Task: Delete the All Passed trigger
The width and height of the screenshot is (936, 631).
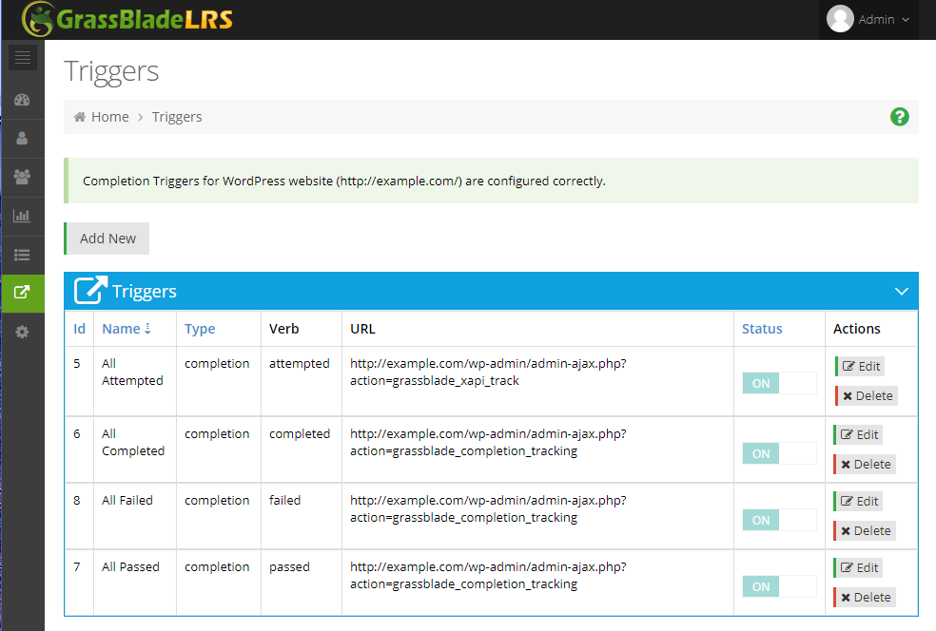Action: pos(865,597)
